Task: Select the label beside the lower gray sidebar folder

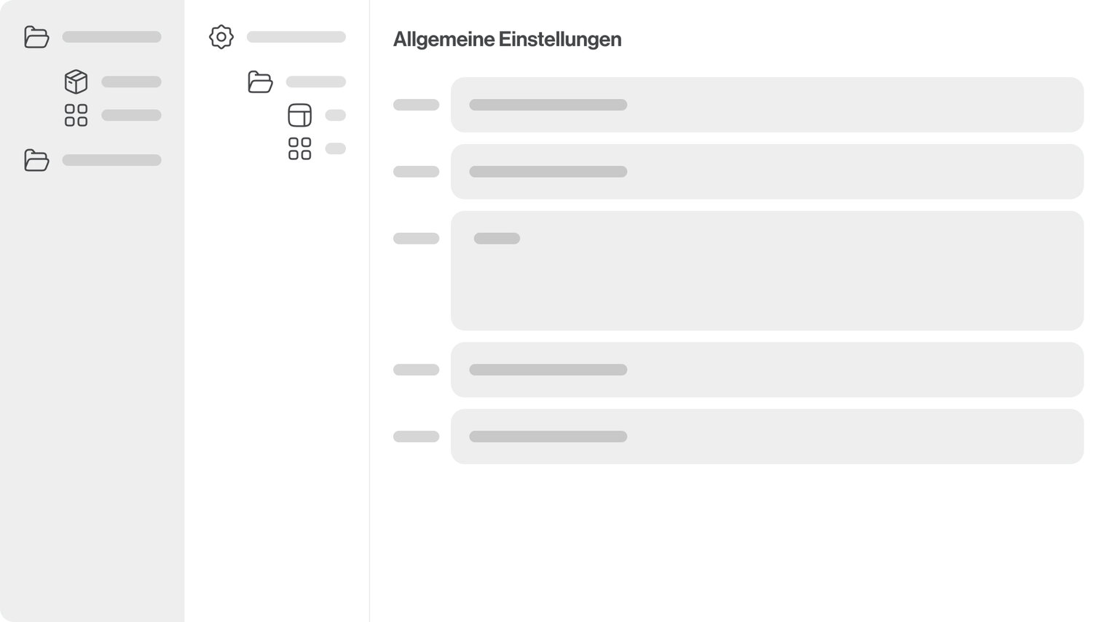Action: (x=111, y=160)
